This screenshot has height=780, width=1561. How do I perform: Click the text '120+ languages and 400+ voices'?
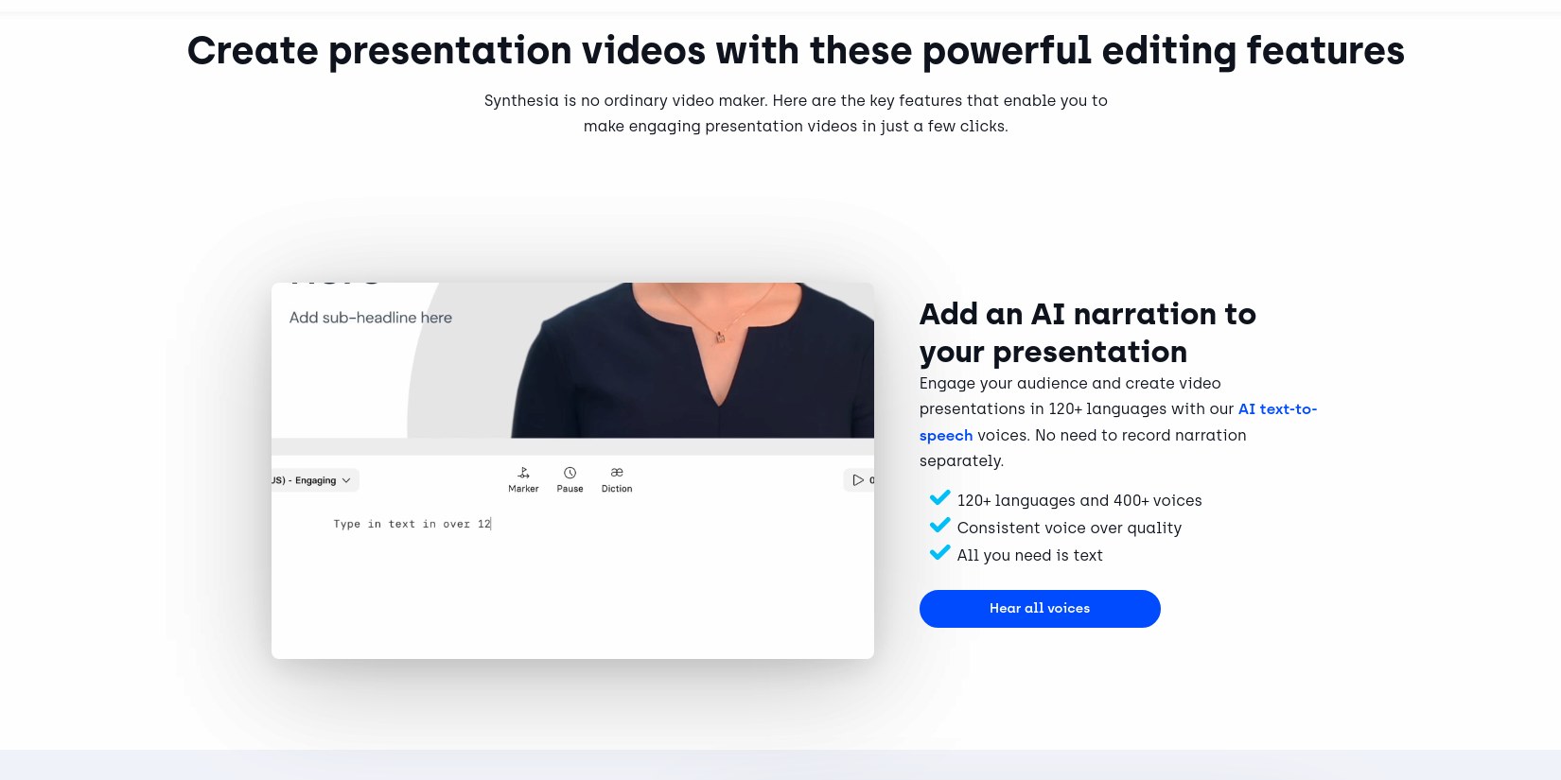click(x=1079, y=500)
